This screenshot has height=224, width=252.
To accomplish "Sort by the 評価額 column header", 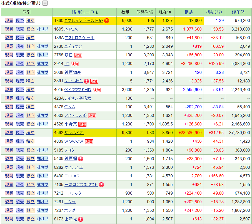I will coord(238,12).
